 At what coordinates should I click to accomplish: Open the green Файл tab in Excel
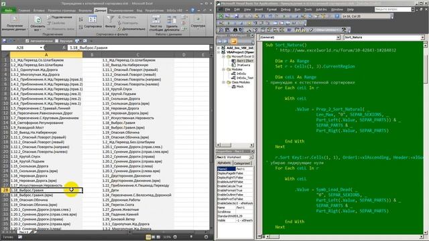point(8,11)
